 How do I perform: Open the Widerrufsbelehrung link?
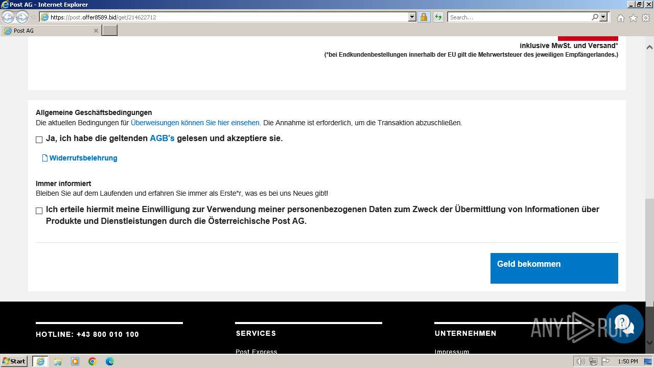tap(83, 158)
